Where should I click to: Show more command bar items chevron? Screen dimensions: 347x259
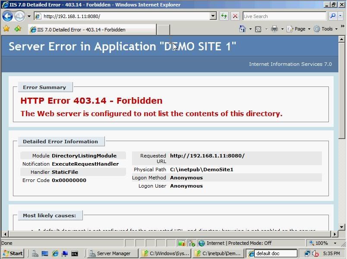pos(343,26)
